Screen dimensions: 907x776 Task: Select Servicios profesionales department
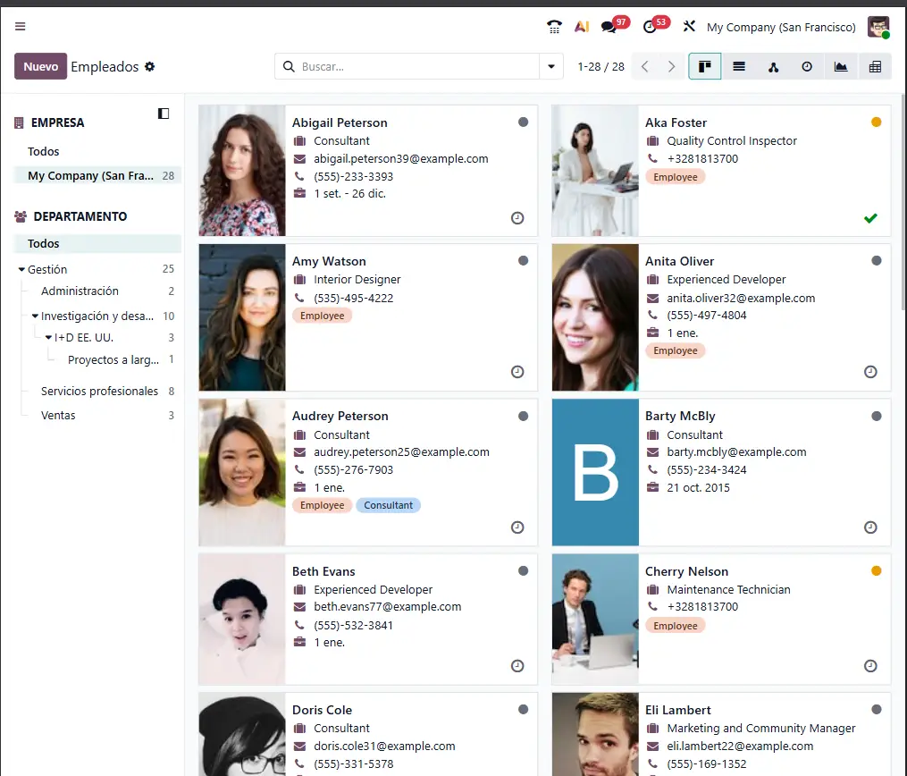pyautogui.click(x=99, y=392)
